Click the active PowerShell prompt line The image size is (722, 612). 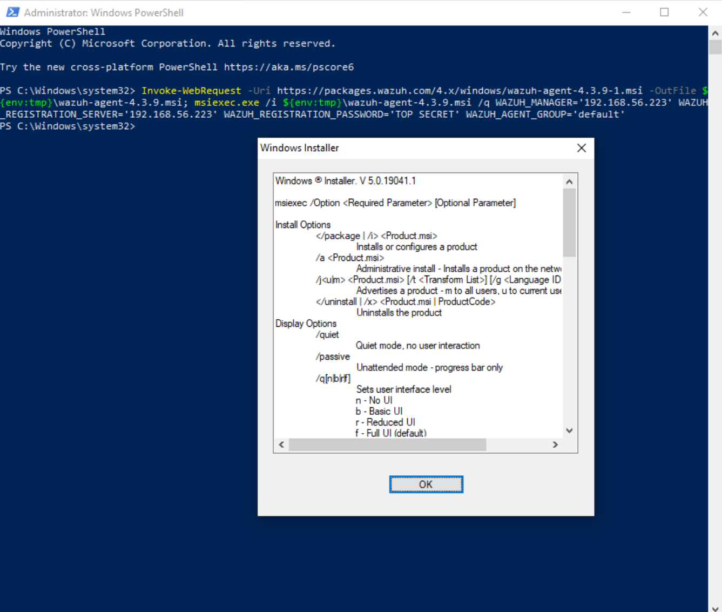tap(69, 126)
